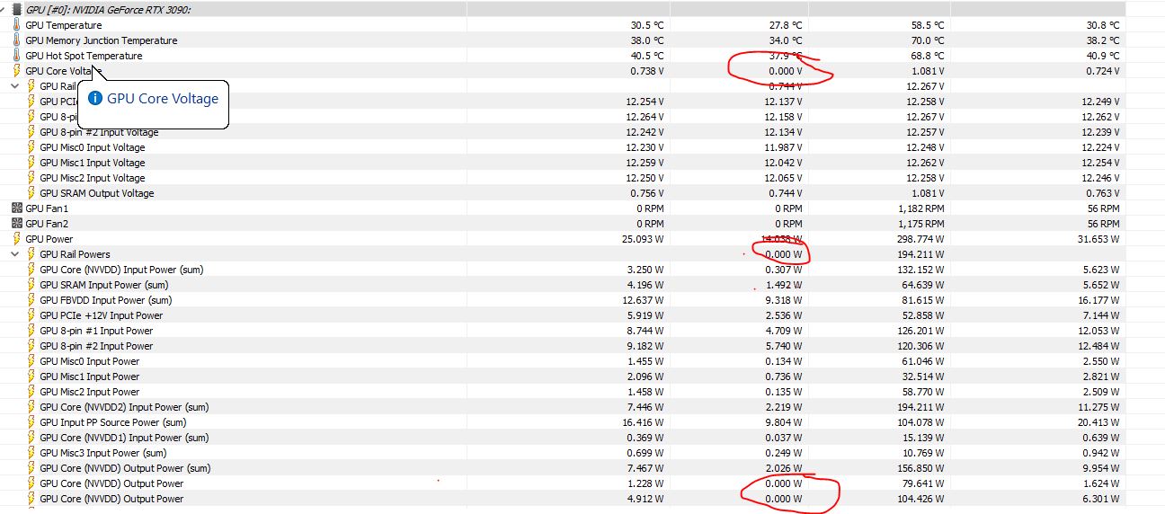Click the 1,175 RPM value for GPU Fan2
Image resolution: width=1165 pixels, height=514 pixels.
(922, 224)
